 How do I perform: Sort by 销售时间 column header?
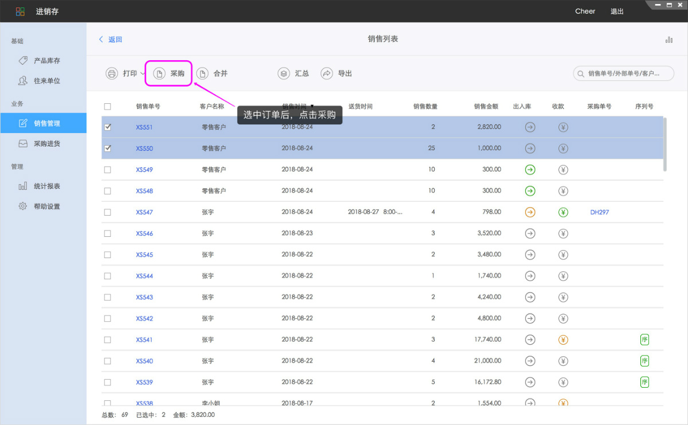point(298,106)
